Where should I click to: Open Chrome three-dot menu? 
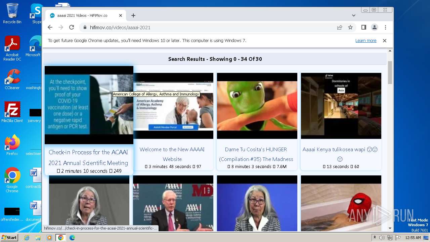point(385,28)
